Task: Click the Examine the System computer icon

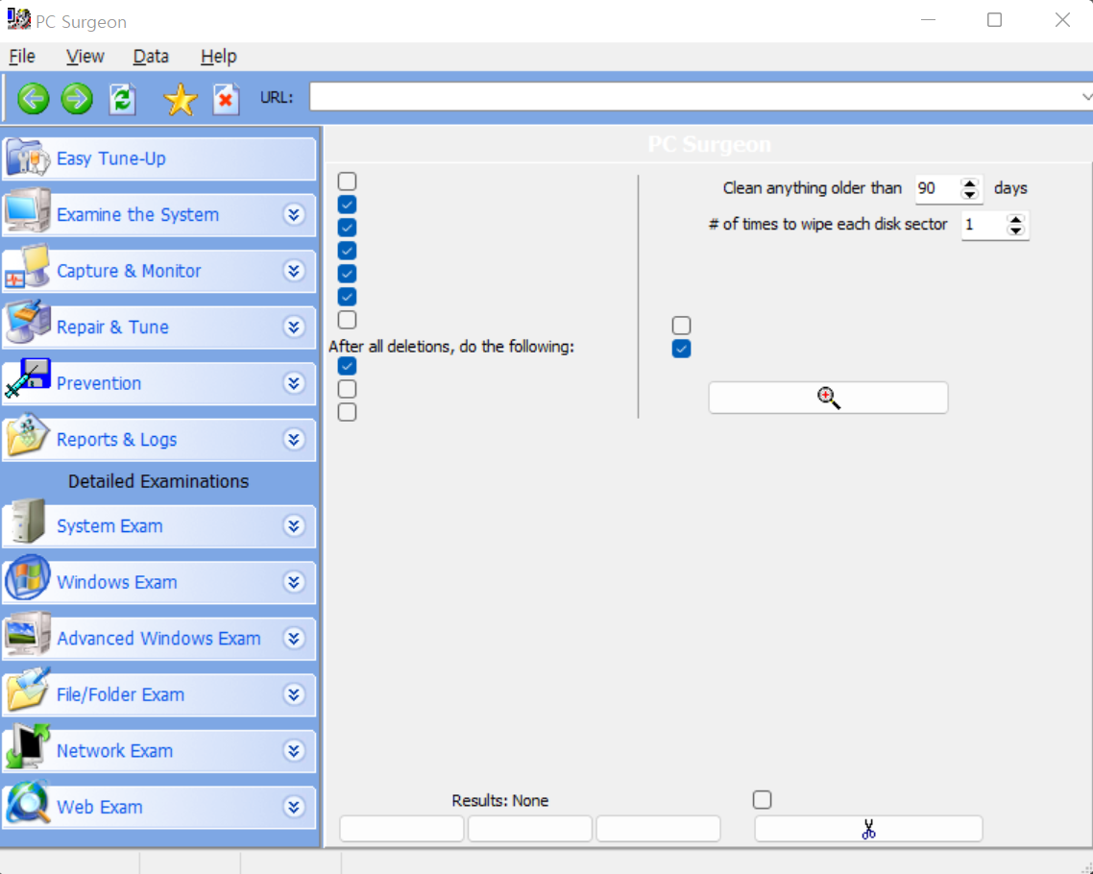Action: 27,211
